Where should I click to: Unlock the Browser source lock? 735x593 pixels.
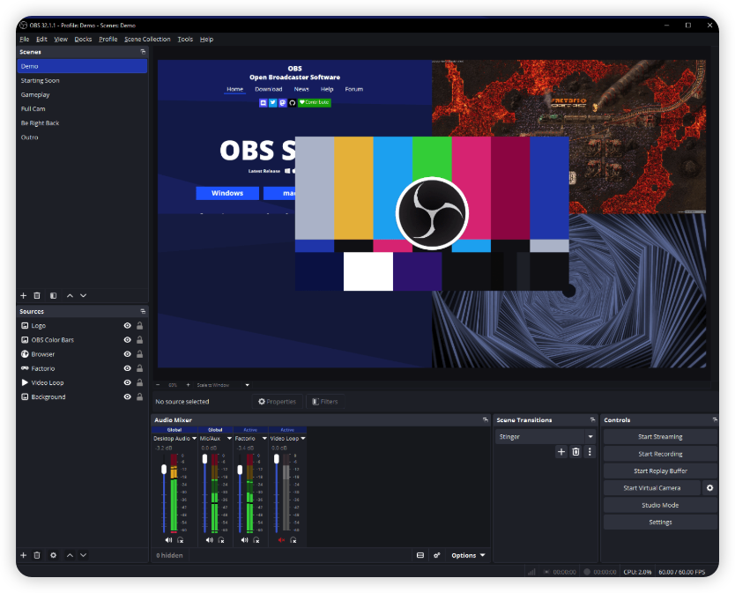(140, 354)
